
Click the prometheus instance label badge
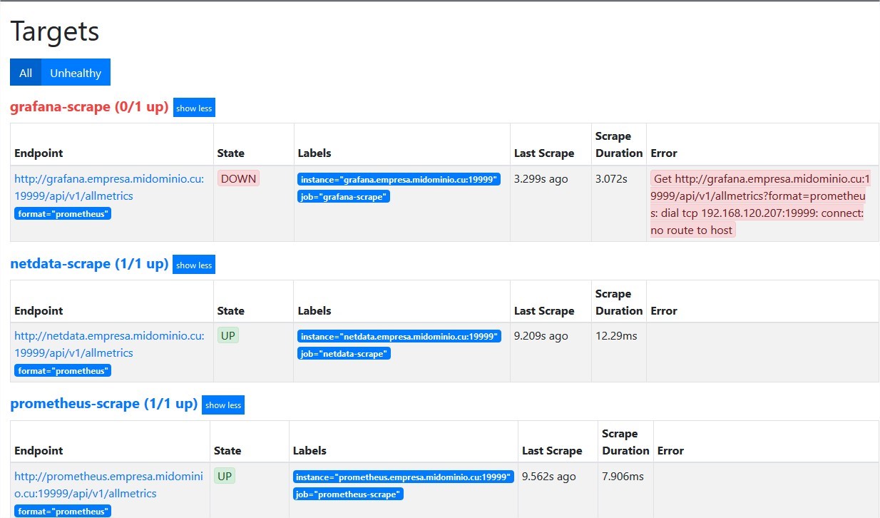pyautogui.click(x=404, y=477)
